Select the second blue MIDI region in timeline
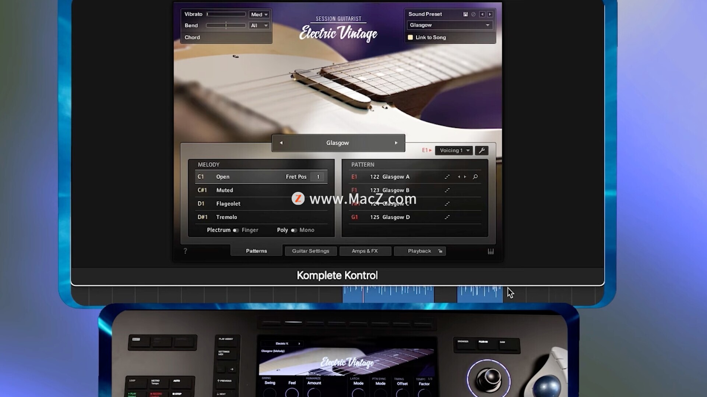 (x=480, y=295)
